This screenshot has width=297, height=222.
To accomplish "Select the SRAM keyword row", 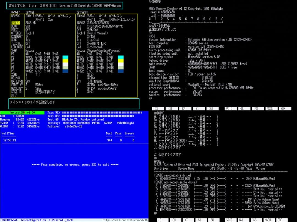I will (x=14, y=50).
